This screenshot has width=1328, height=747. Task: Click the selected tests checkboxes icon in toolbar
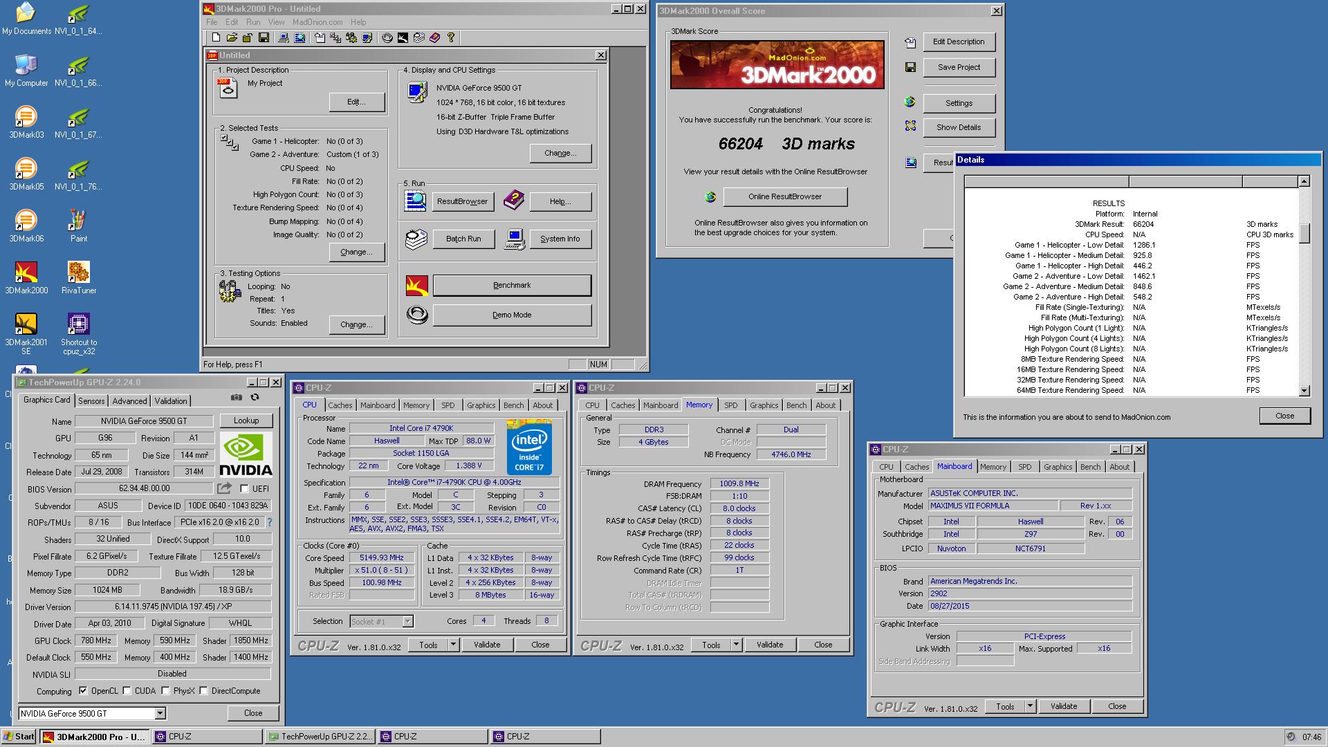point(335,37)
